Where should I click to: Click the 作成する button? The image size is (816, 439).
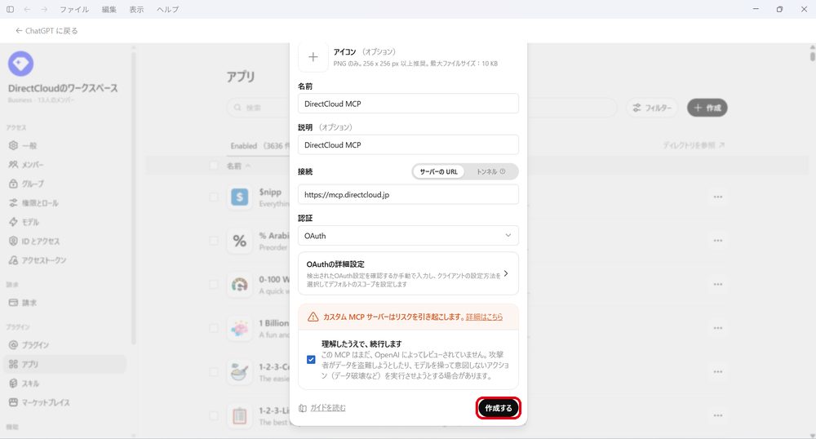[x=499, y=408]
